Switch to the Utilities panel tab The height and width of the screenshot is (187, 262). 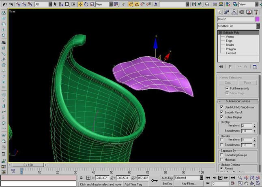pos(256,12)
